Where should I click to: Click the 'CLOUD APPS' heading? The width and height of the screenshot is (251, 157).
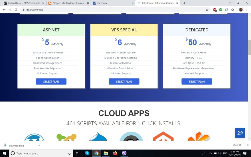click(124, 113)
